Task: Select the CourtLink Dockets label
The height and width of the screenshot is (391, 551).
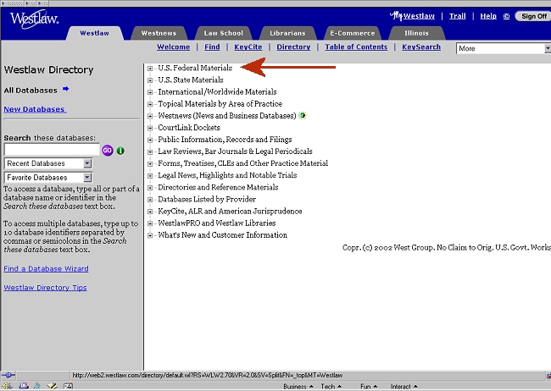Action: (189, 128)
